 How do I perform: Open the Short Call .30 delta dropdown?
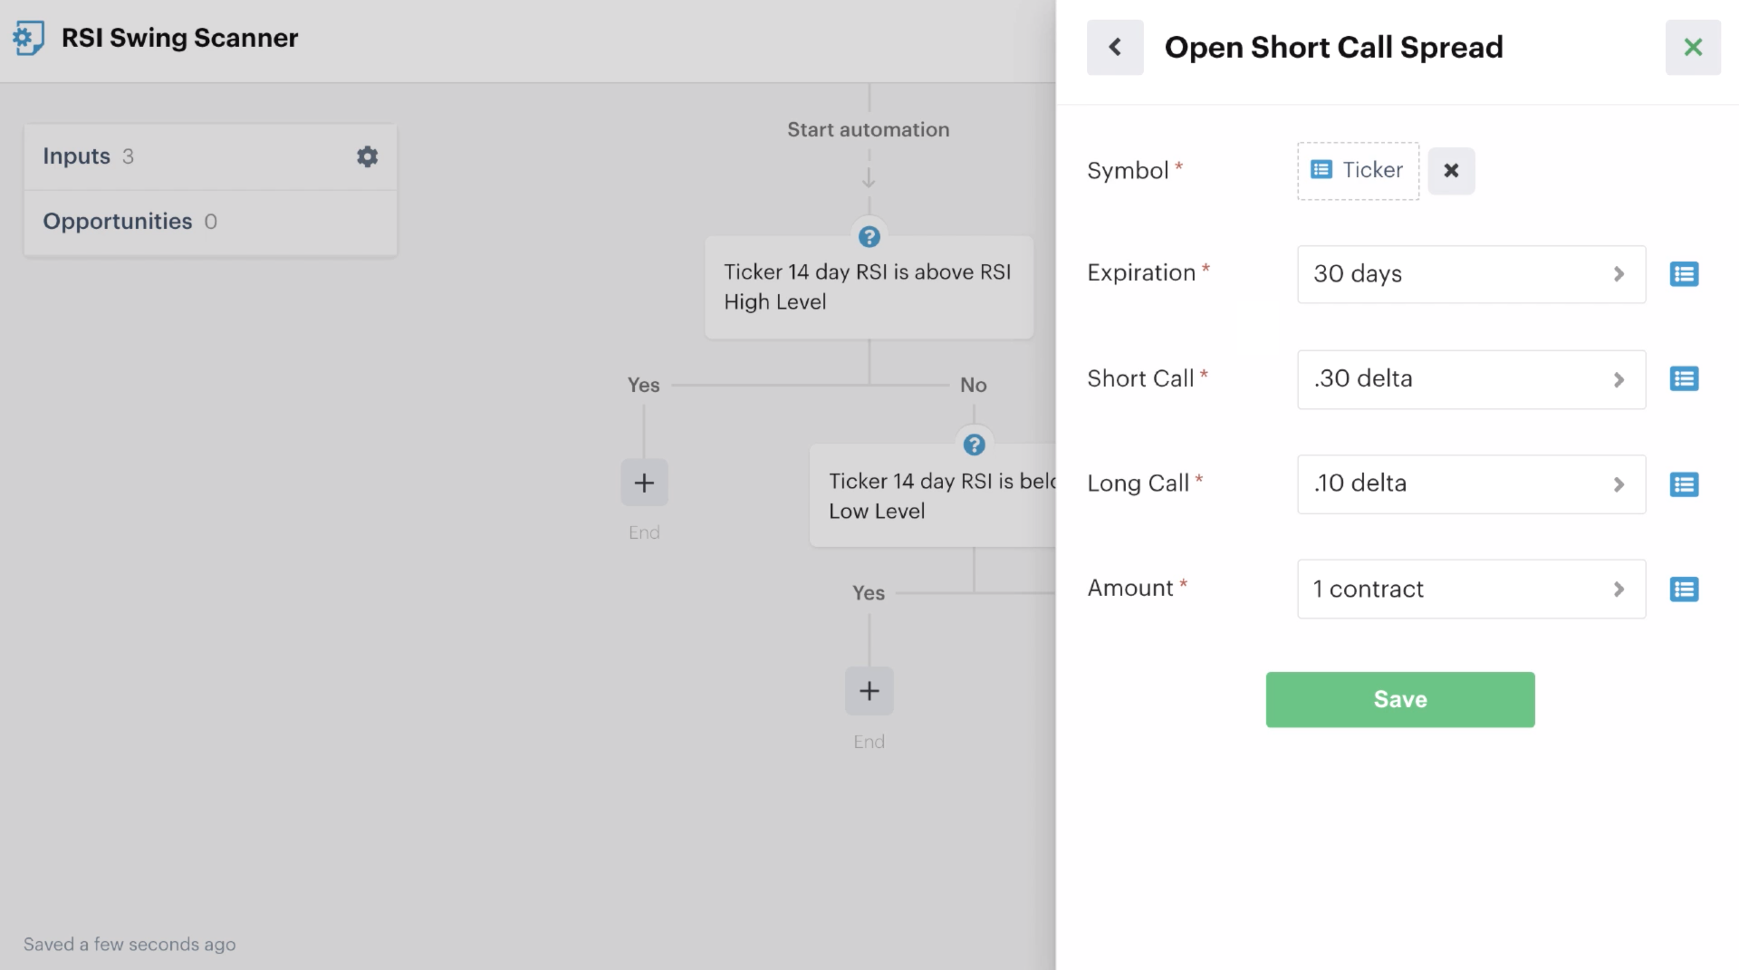[x=1472, y=379]
